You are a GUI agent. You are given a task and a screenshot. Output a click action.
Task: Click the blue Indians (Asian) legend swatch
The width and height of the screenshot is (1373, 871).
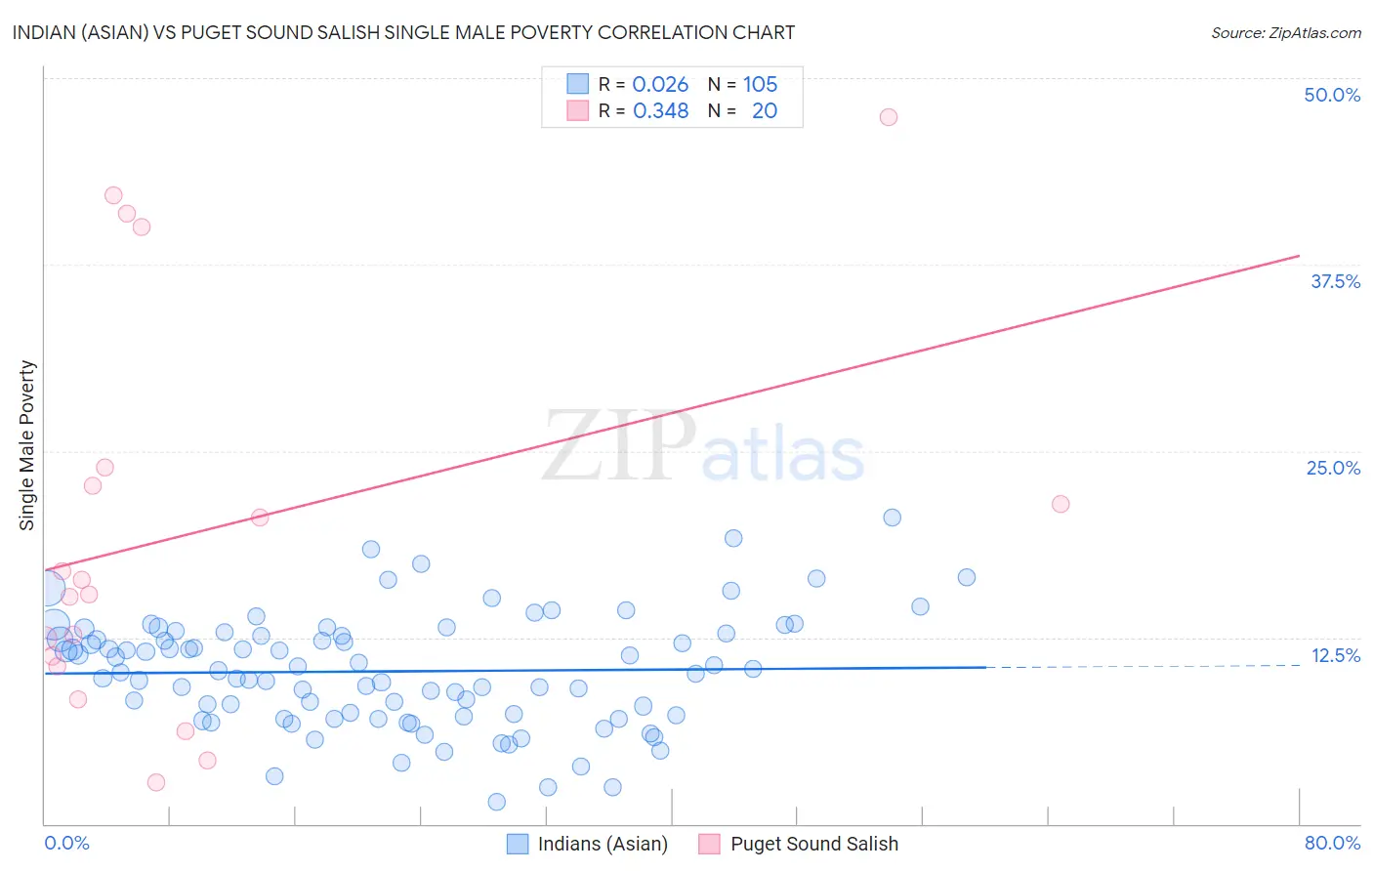pos(518,844)
